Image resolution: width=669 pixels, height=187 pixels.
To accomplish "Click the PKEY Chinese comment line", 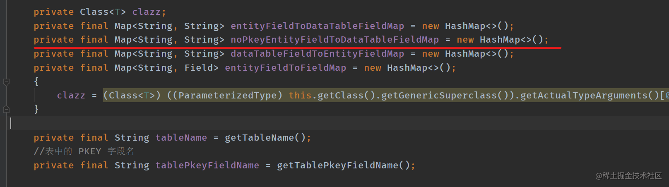I will [84, 151].
